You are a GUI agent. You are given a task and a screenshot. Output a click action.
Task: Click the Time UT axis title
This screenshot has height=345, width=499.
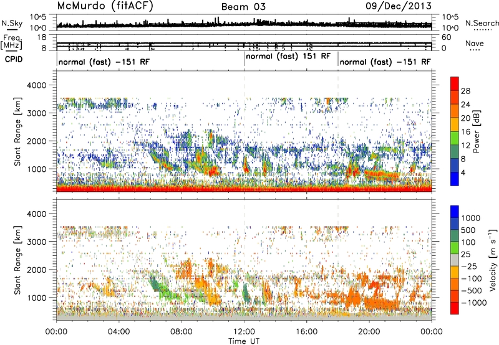pyautogui.click(x=244, y=341)
